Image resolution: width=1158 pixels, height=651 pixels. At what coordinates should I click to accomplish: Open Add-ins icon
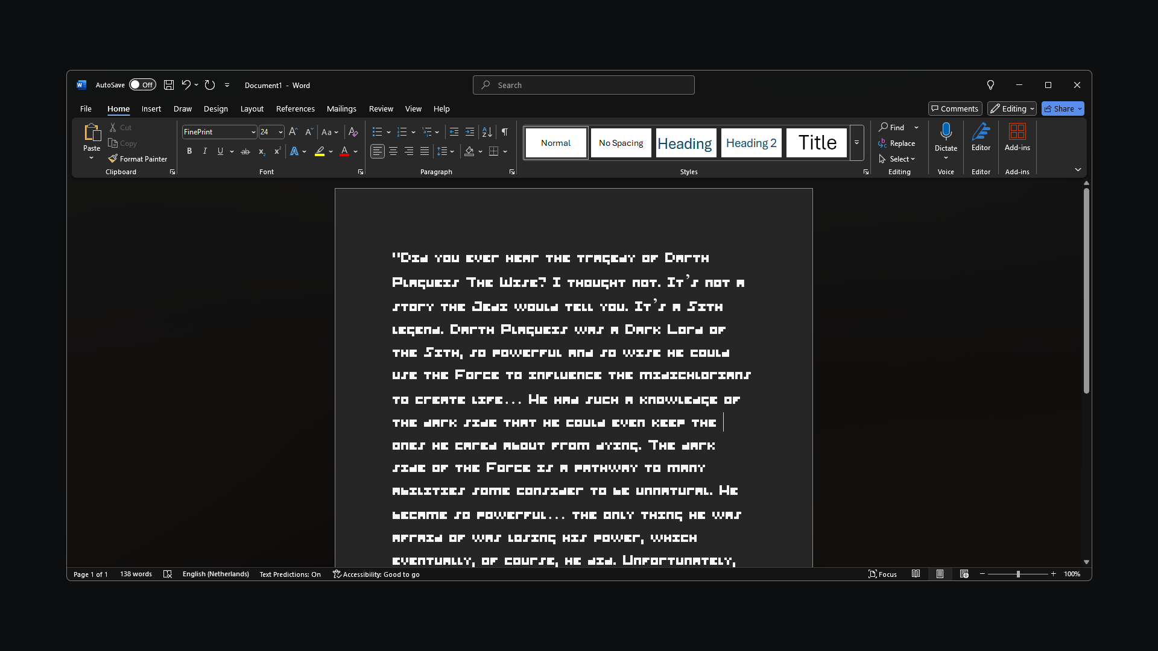[1017, 131]
